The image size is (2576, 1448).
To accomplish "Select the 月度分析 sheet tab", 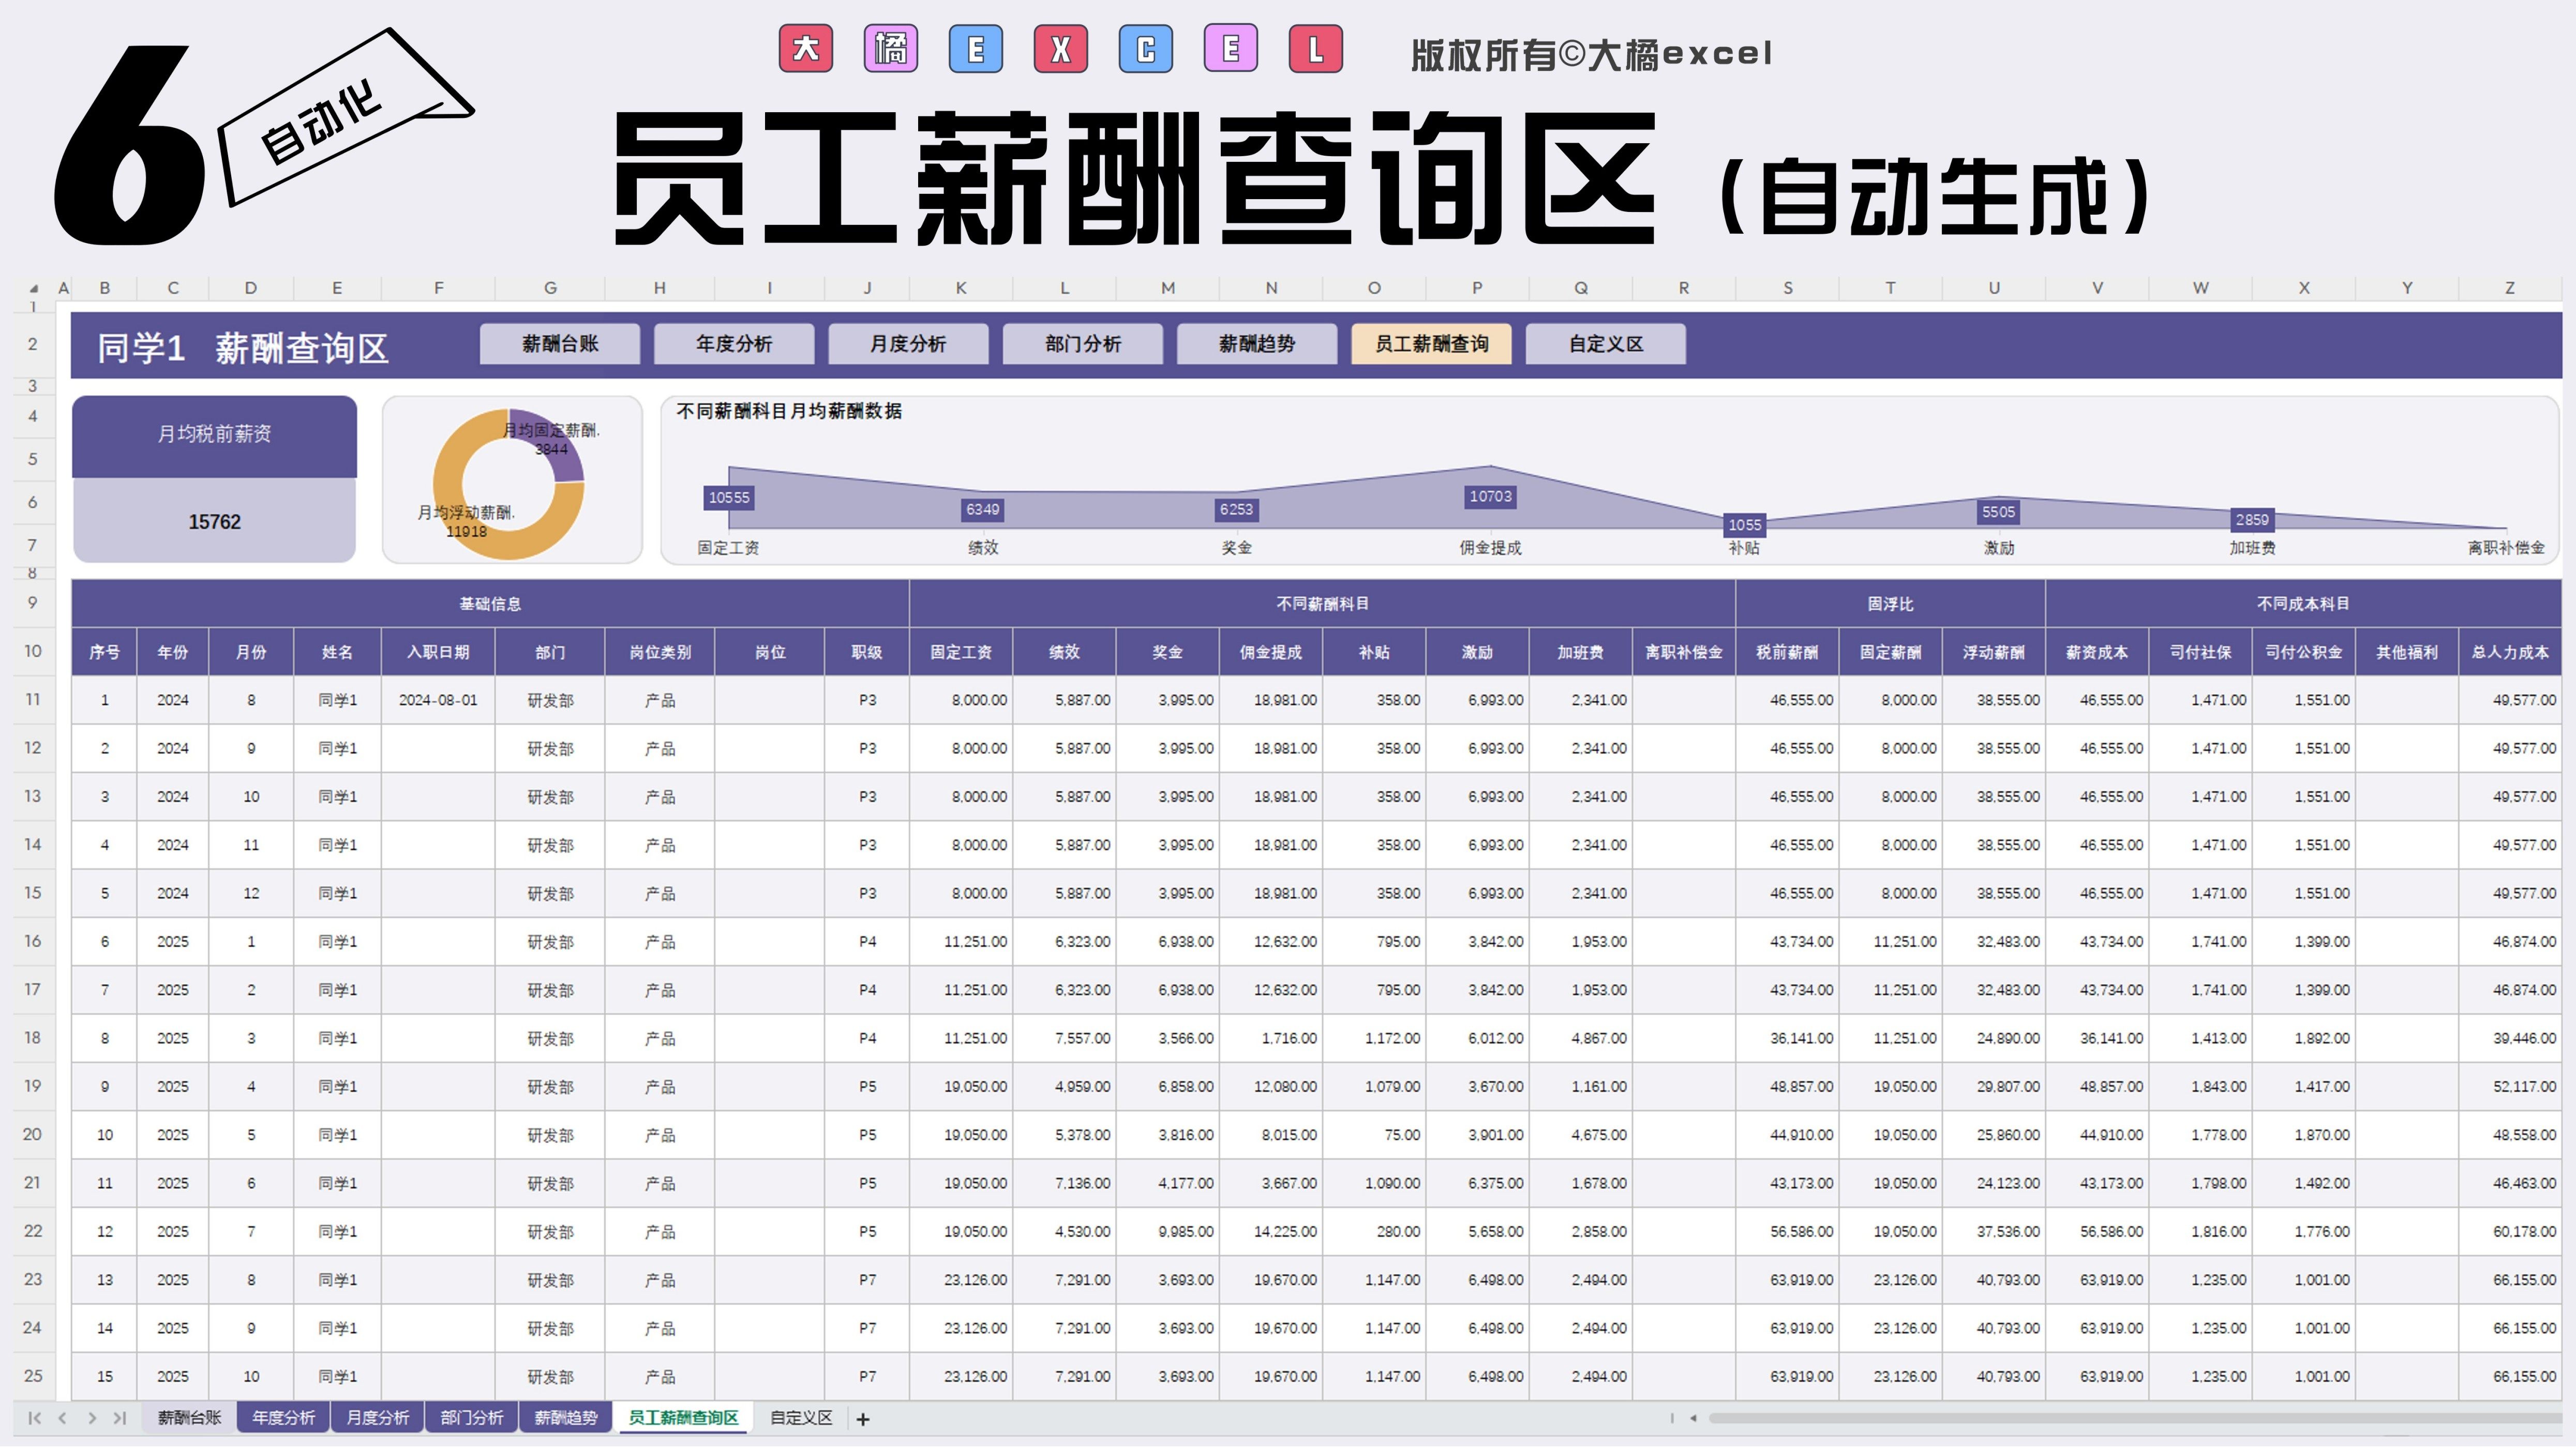I will (377, 1418).
